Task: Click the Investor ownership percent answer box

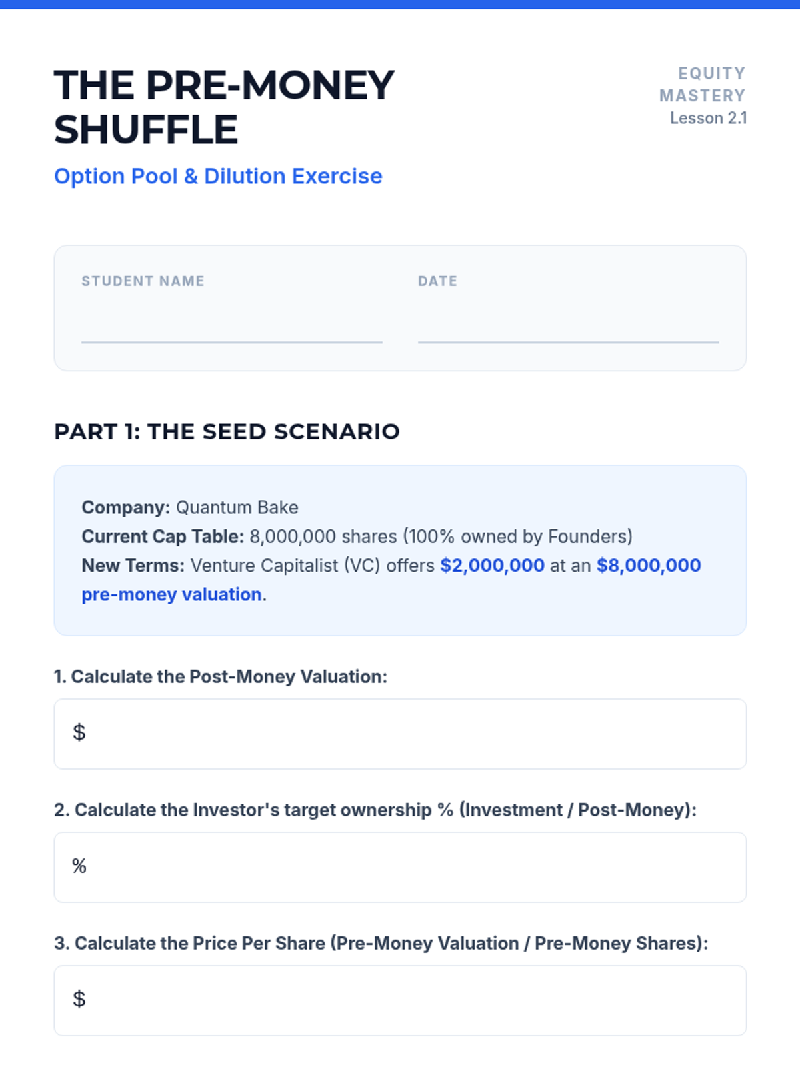Action: (x=400, y=867)
